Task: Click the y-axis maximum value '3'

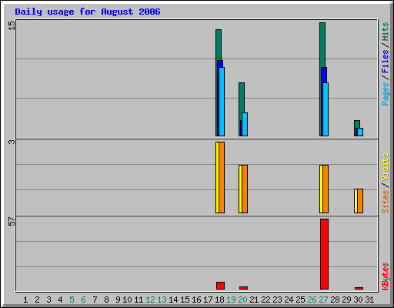Action: (x=12, y=142)
